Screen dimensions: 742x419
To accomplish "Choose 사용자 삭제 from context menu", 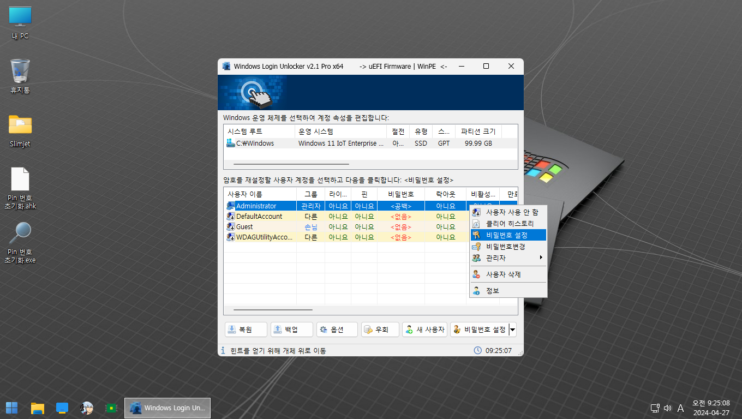I will coord(508,274).
